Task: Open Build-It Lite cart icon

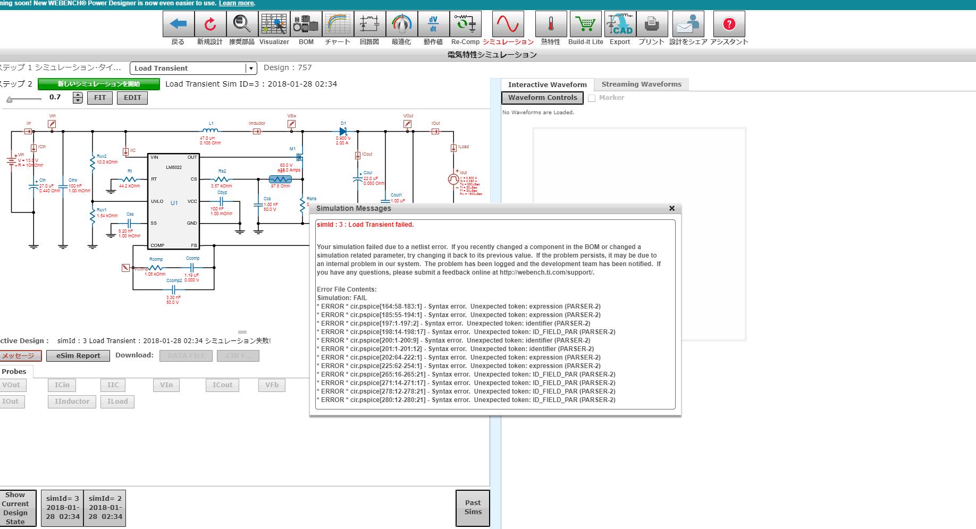Action: coord(586,24)
